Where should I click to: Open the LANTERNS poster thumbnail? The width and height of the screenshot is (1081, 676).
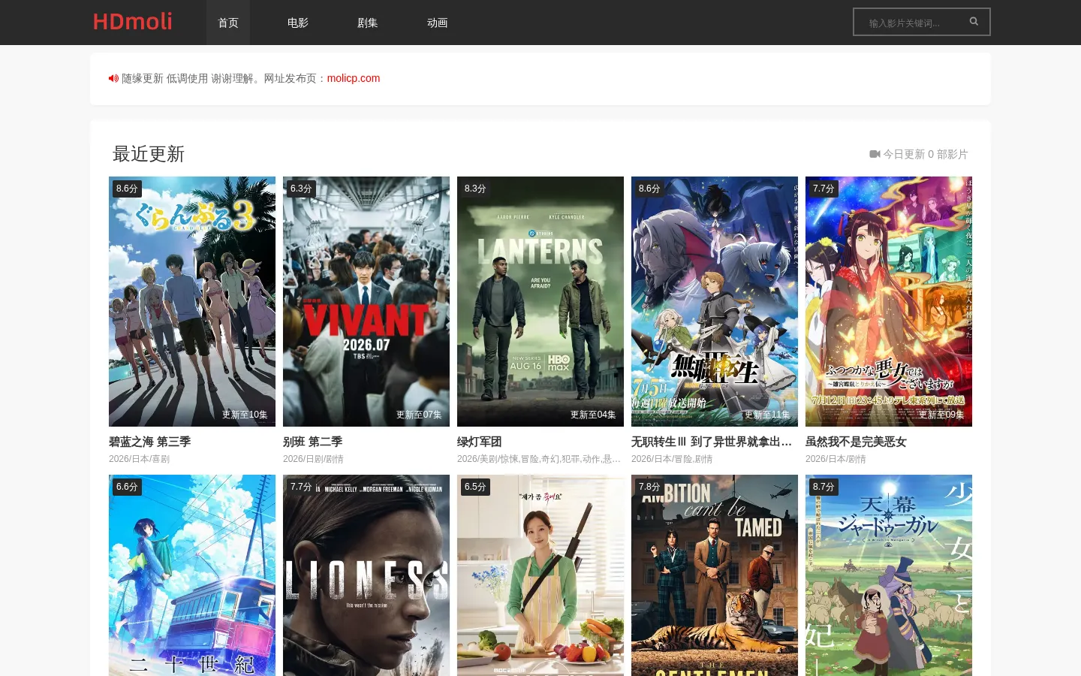(x=540, y=301)
